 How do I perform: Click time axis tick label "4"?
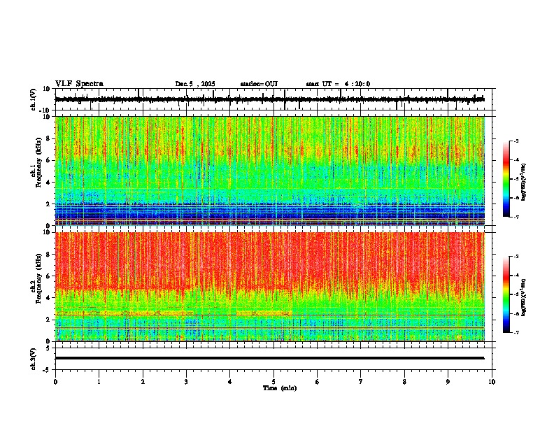click(230, 382)
